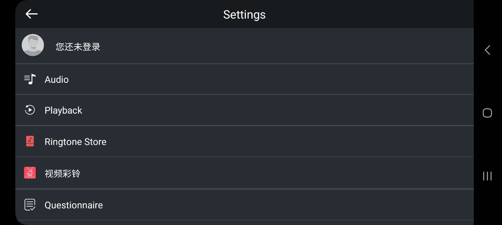The width and height of the screenshot is (502, 225).
Task: Tap the Android home square button
Action: pyautogui.click(x=487, y=113)
